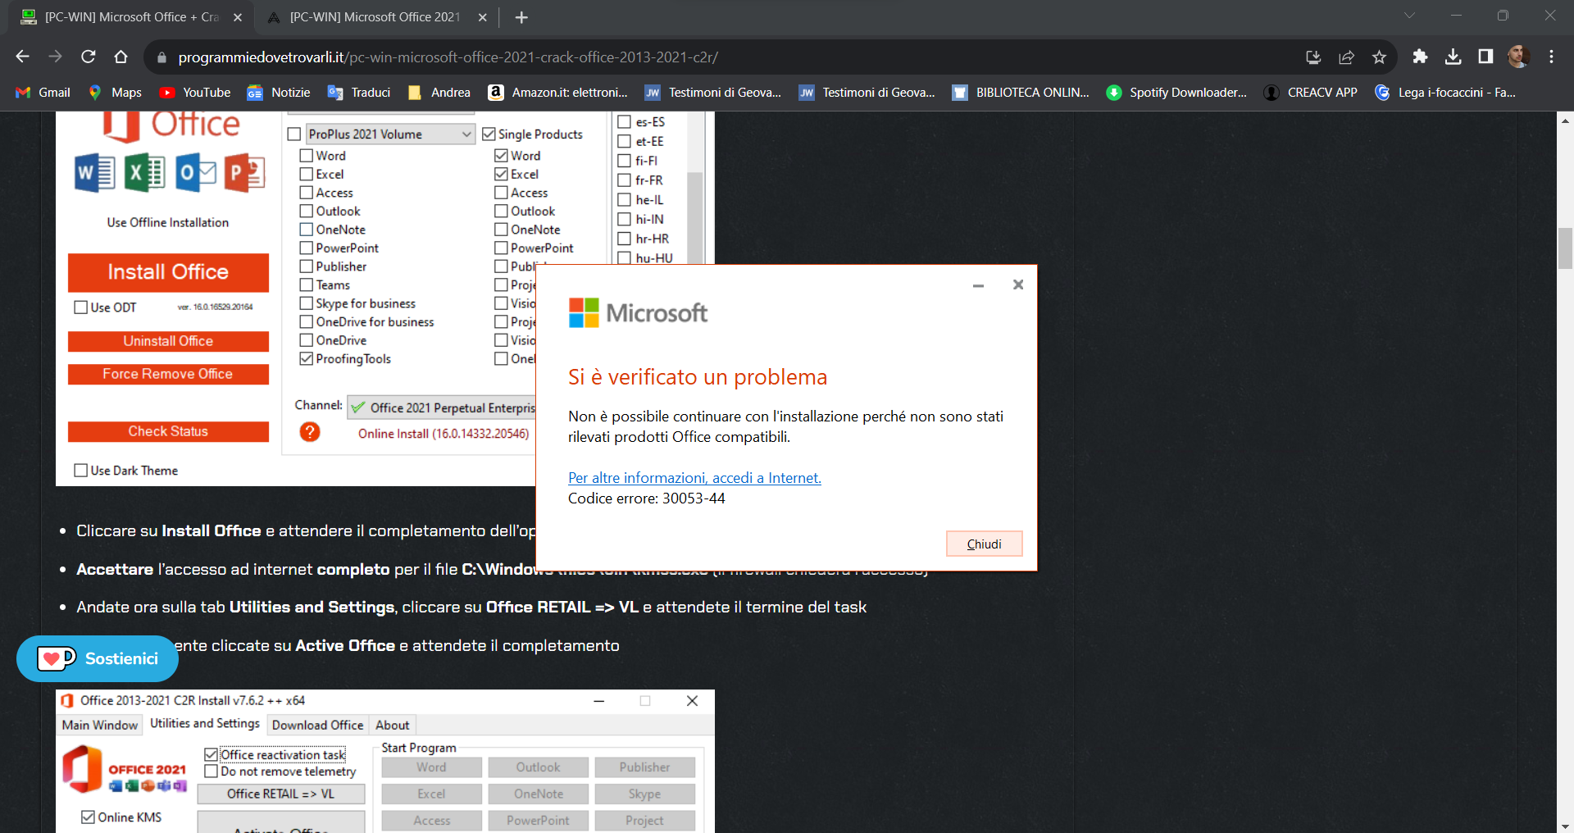The width and height of the screenshot is (1574, 833).
Task: Toggle the side panel icon
Action: pyautogui.click(x=1485, y=57)
